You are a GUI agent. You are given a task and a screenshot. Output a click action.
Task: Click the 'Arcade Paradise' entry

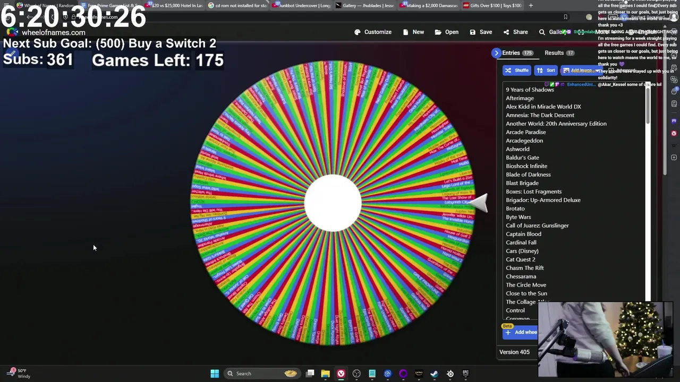point(526,132)
